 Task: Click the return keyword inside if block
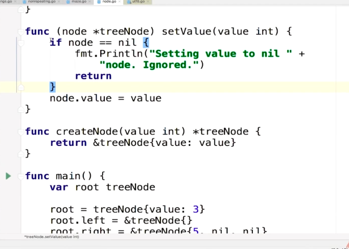pyautogui.click(x=93, y=76)
